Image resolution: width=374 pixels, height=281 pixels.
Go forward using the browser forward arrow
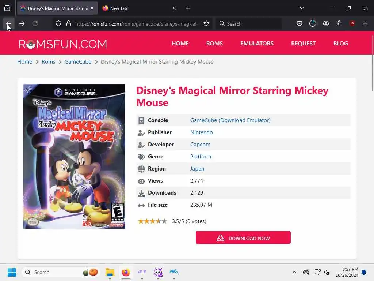coord(22,23)
